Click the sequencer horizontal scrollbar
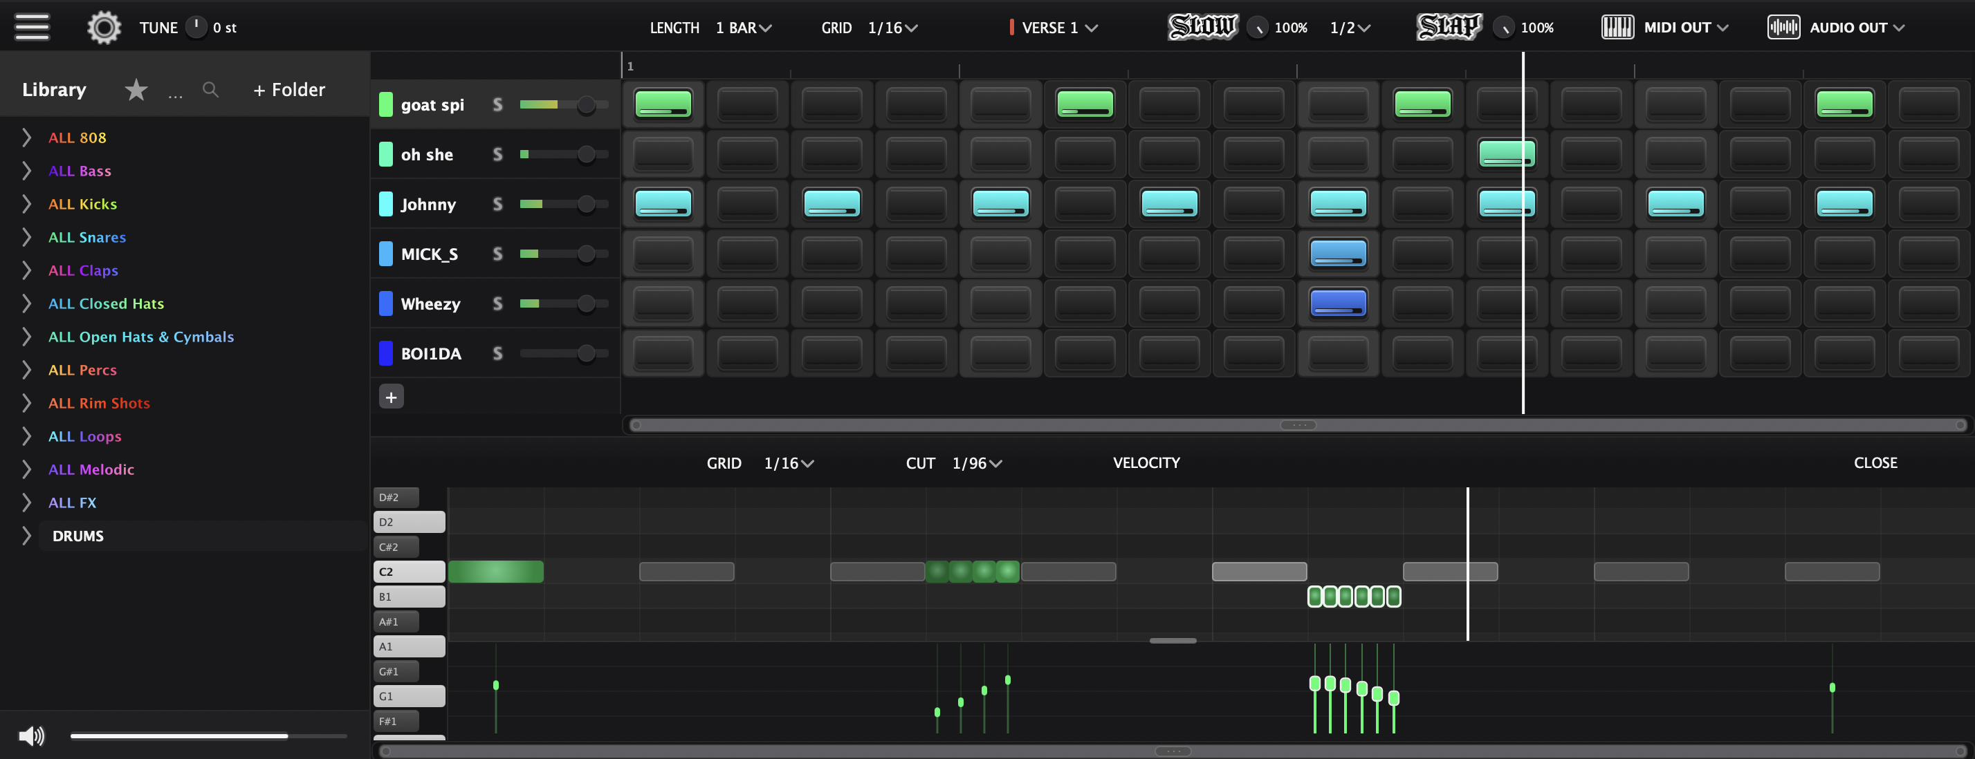 point(1298,425)
